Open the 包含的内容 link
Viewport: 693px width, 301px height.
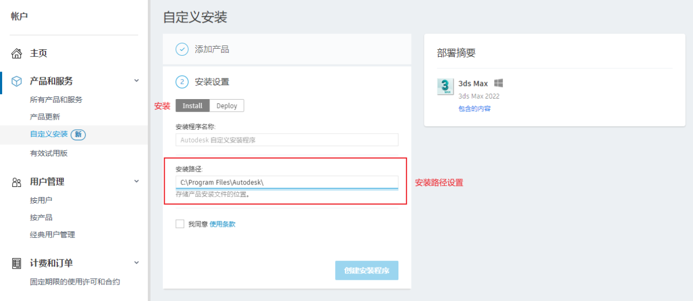[x=475, y=109]
